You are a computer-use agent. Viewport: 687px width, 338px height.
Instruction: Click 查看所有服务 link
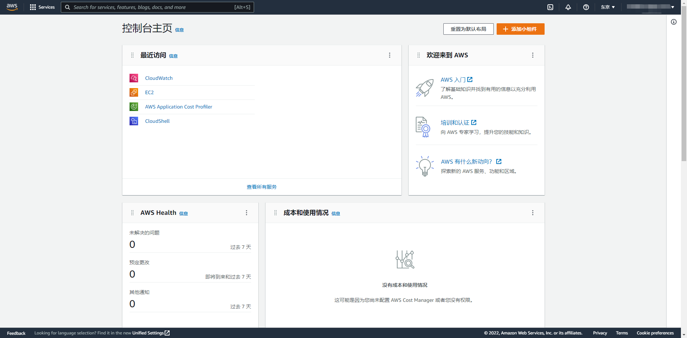[262, 187]
